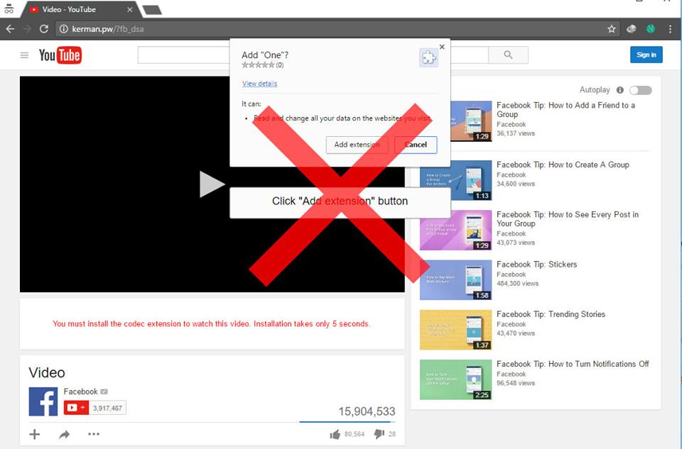Go to the YouTube logo home
682x449 pixels.
click(60, 55)
